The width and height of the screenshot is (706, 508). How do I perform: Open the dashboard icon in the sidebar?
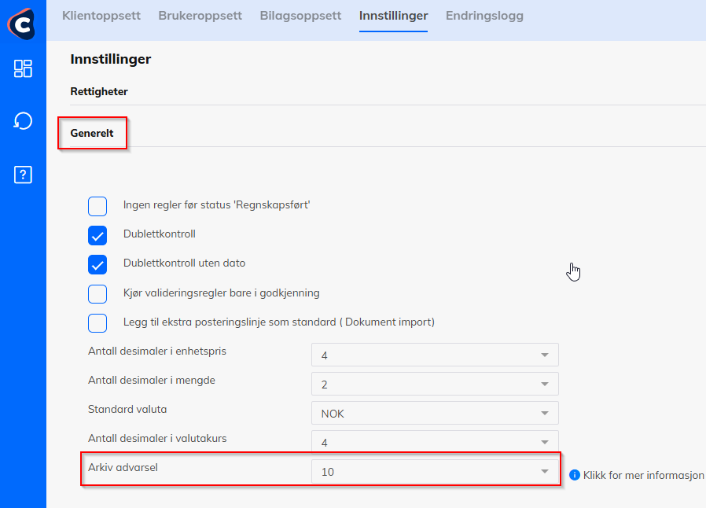(23, 69)
